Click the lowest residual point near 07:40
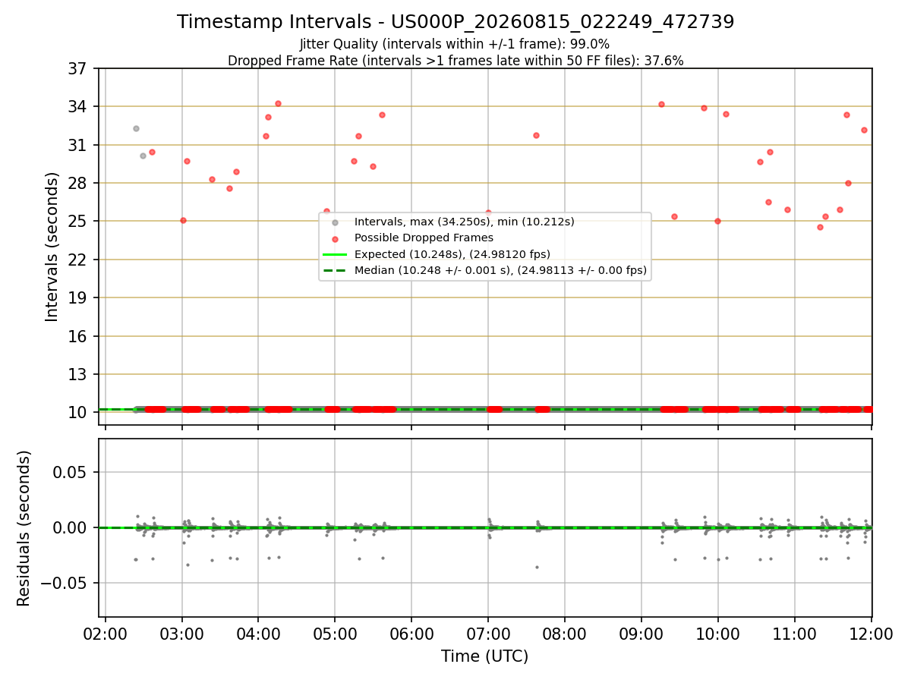911x683 pixels. tap(537, 567)
